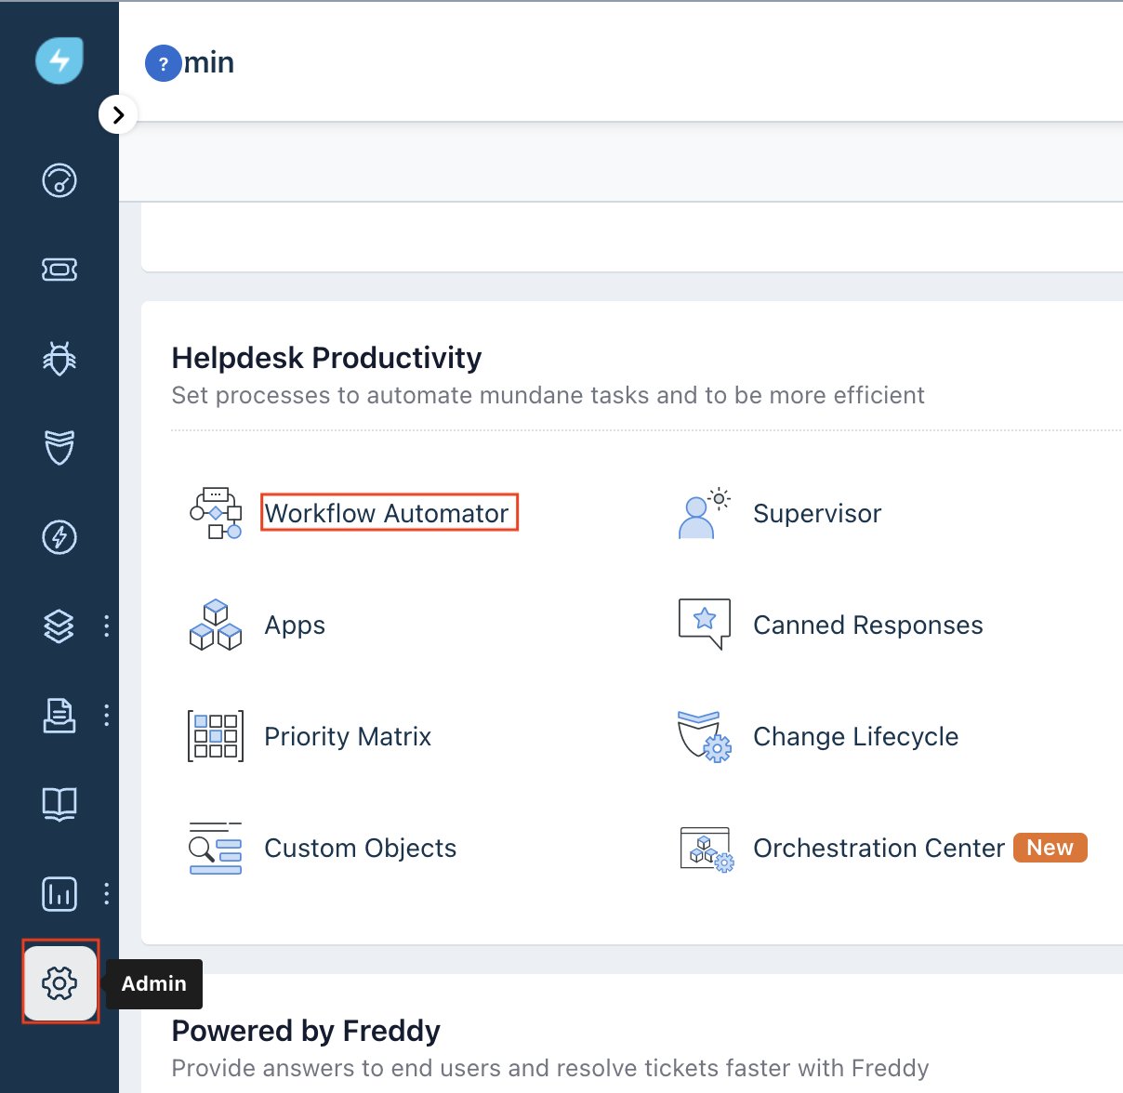The height and width of the screenshot is (1093, 1123).
Task: Open the Admin gear icon
Action: tap(59, 981)
